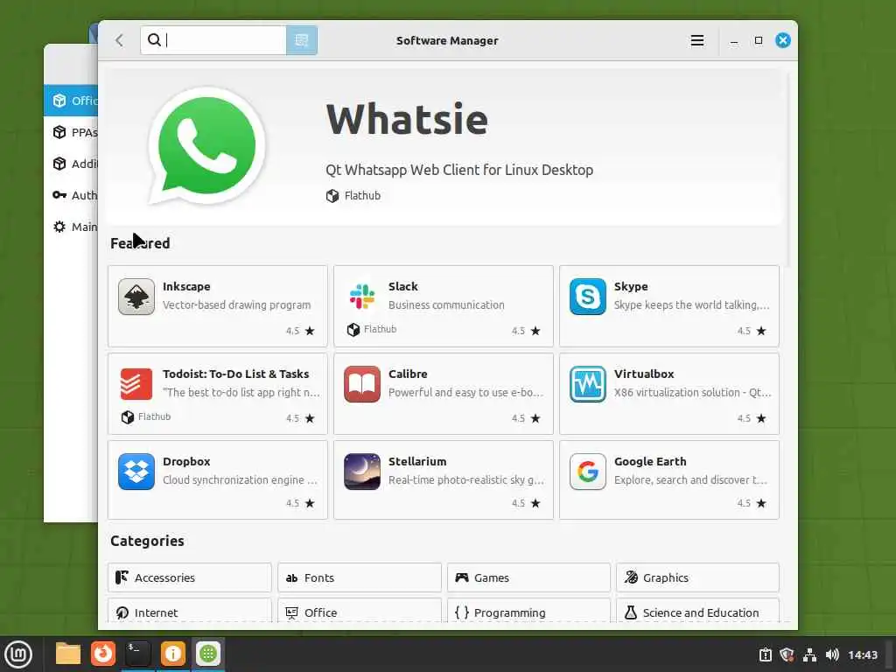Screen dimensions: 896x672
Task: Open the Stellarium app icon
Action: [x=362, y=472]
